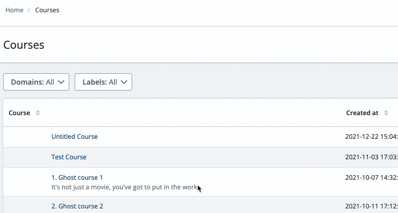Open the 2. Ghost course 2 link
Image resolution: width=398 pixels, height=213 pixels.
click(77, 206)
